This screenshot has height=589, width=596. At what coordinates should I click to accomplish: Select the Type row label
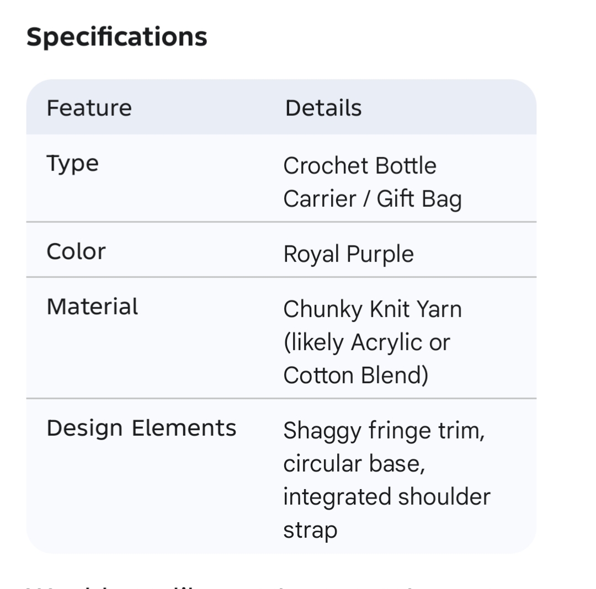coord(72,163)
